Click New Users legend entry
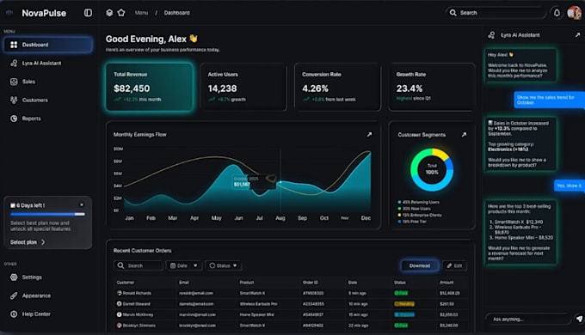Screen dimensions: 585x335 coord(414,209)
